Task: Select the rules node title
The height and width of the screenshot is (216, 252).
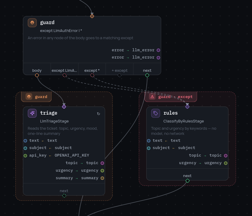Action: tap(171, 113)
